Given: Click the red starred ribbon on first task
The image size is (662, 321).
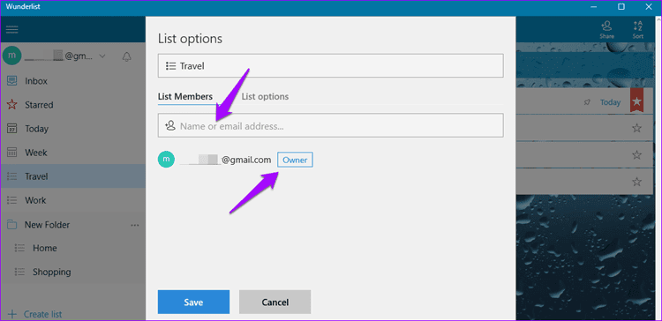Looking at the screenshot, I should coord(637,101).
